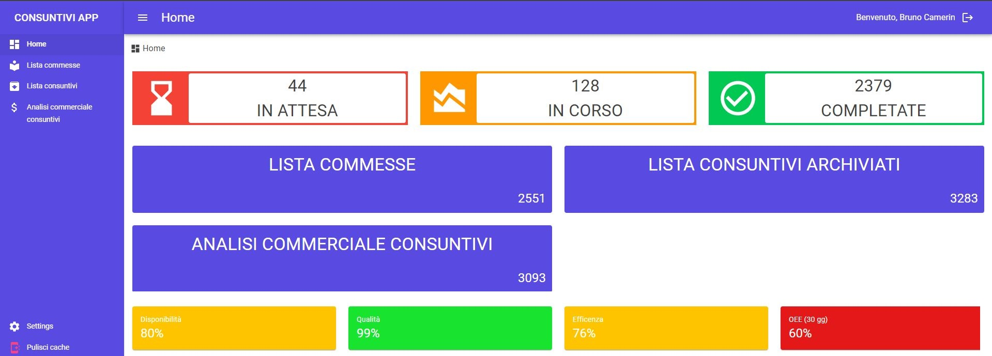Click the ANALISI COMMERCIALE CONSUNTIVI tile

[342, 258]
